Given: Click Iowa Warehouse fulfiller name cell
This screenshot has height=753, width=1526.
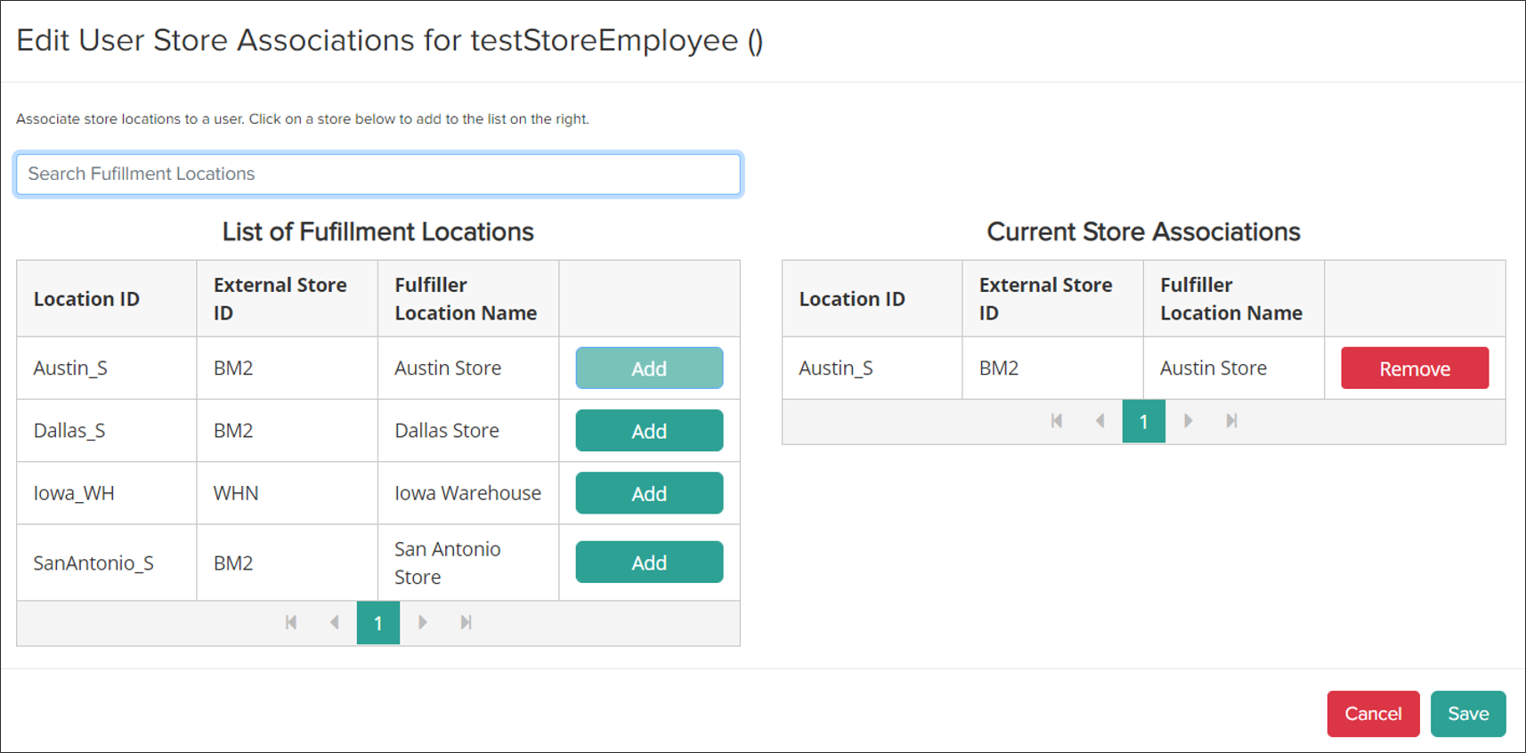Looking at the screenshot, I should click(468, 493).
